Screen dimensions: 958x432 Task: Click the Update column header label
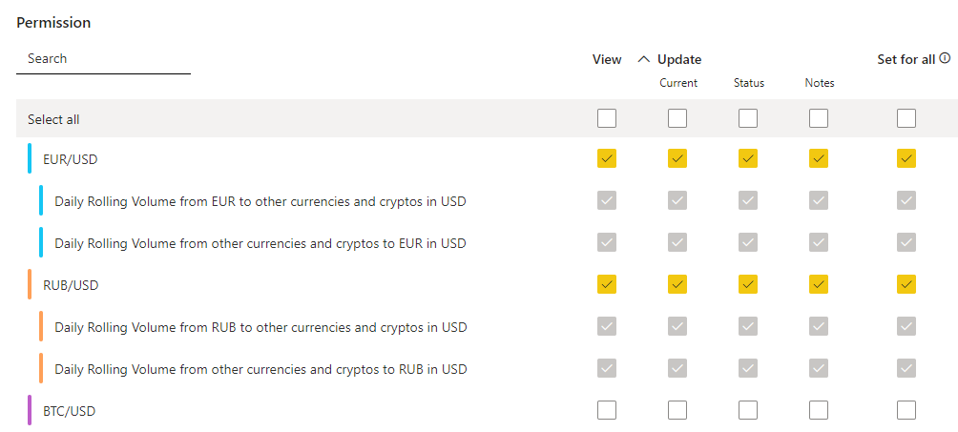679,59
